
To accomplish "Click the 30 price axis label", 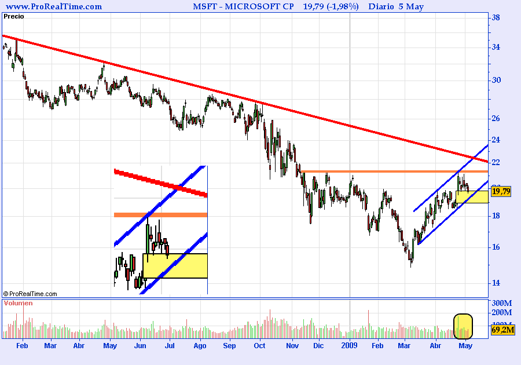I will (x=496, y=80).
